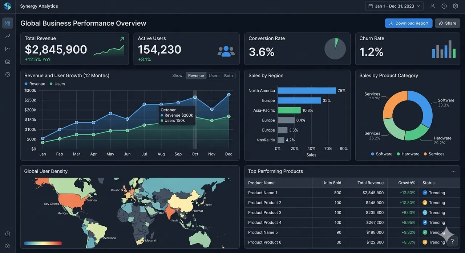The image size is (465, 253).
Task: Open the settings gear in the top bar
Action: tap(455, 6)
